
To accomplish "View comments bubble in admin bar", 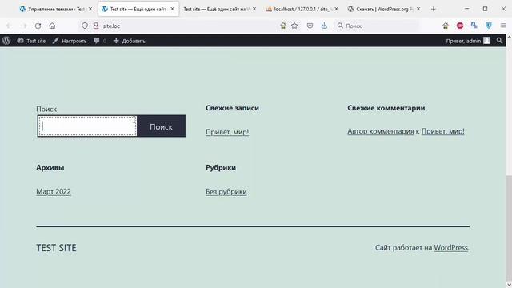I will tap(99, 41).
